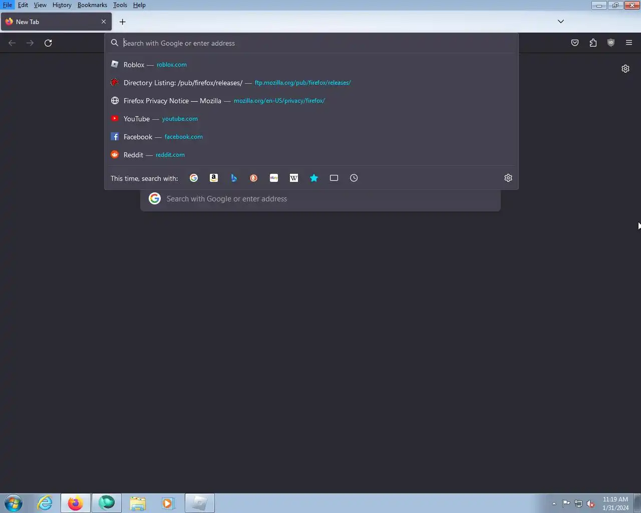Viewport: 641px width, 513px height.
Task: Click the green circular app taskbar icon
Action: click(107, 503)
